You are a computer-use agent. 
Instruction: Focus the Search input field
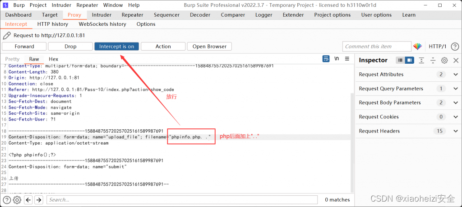[182, 200]
